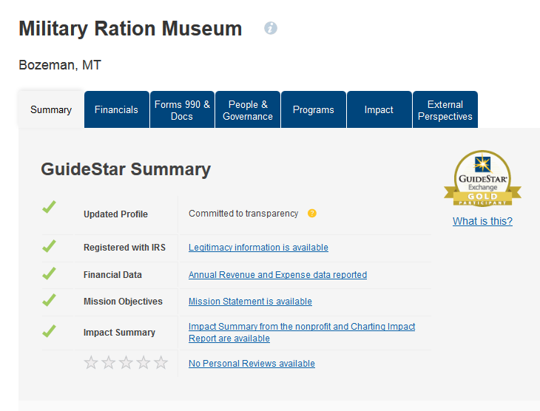This screenshot has width=540, height=411.
Task: Click the 'Impact Summary' label
Action: [119, 332]
